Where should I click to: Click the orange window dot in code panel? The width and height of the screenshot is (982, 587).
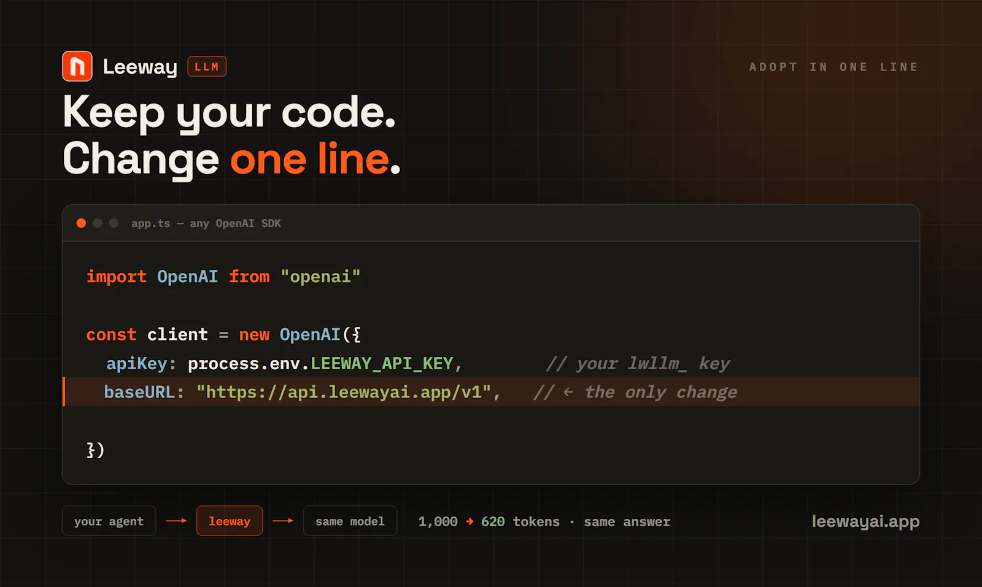point(81,223)
